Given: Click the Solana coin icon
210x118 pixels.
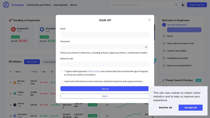Looking at the screenshot, I should 15,105.
